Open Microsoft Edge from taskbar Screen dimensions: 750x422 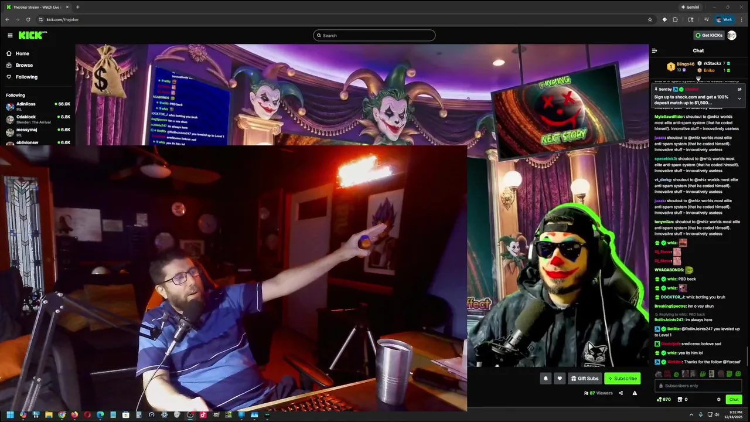pos(100,415)
